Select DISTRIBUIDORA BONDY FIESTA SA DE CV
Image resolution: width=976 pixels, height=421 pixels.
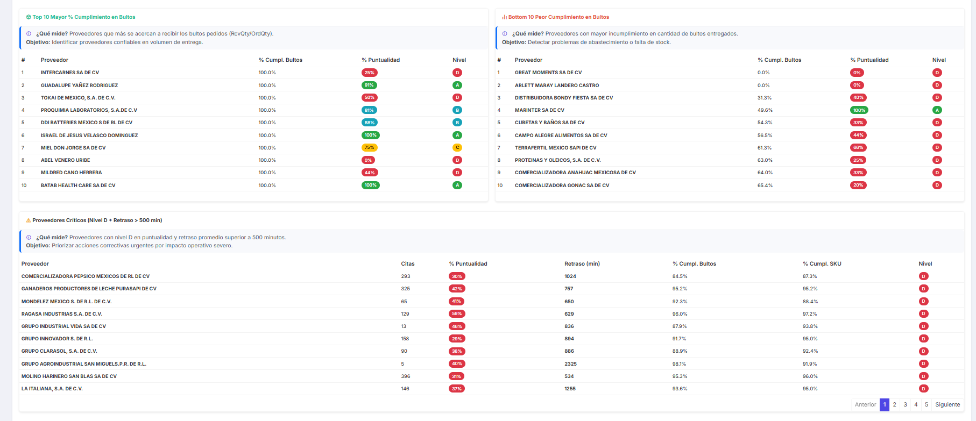[564, 98]
